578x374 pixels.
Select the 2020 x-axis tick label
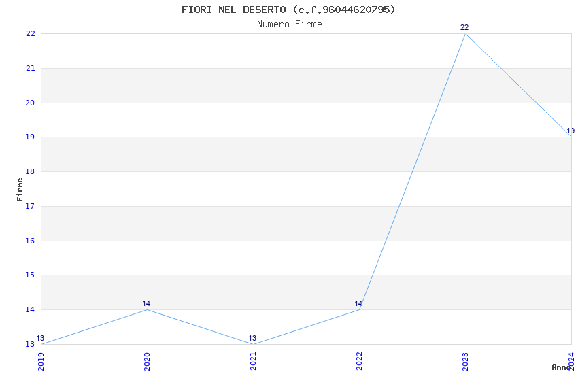147,361
